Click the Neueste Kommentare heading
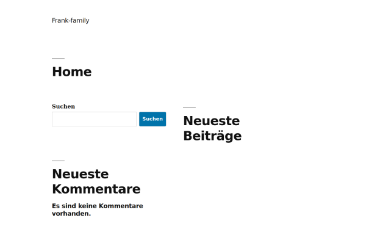 click(x=96, y=181)
